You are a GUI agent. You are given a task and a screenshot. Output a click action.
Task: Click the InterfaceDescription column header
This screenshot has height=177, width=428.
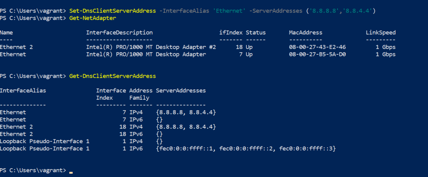119,33
